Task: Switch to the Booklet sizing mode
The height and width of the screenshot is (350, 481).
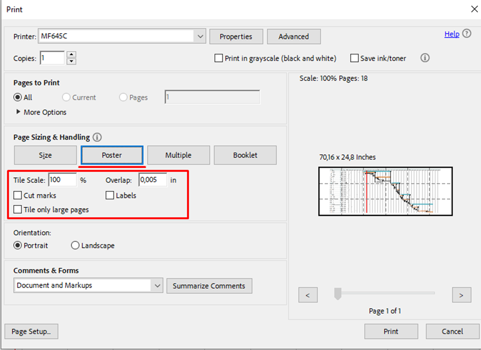Action: coord(245,155)
